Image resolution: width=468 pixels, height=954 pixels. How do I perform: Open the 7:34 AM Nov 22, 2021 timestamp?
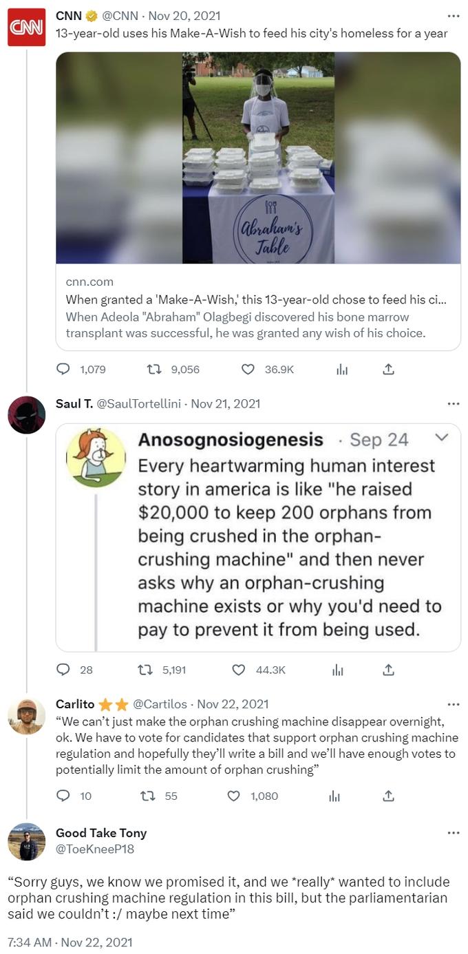(70, 942)
